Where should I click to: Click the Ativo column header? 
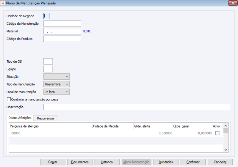(217, 126)
